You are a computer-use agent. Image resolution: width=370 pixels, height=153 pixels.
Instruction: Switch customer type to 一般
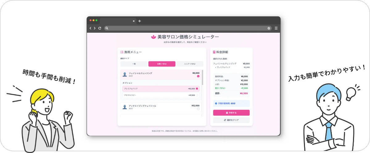(134, 64)
